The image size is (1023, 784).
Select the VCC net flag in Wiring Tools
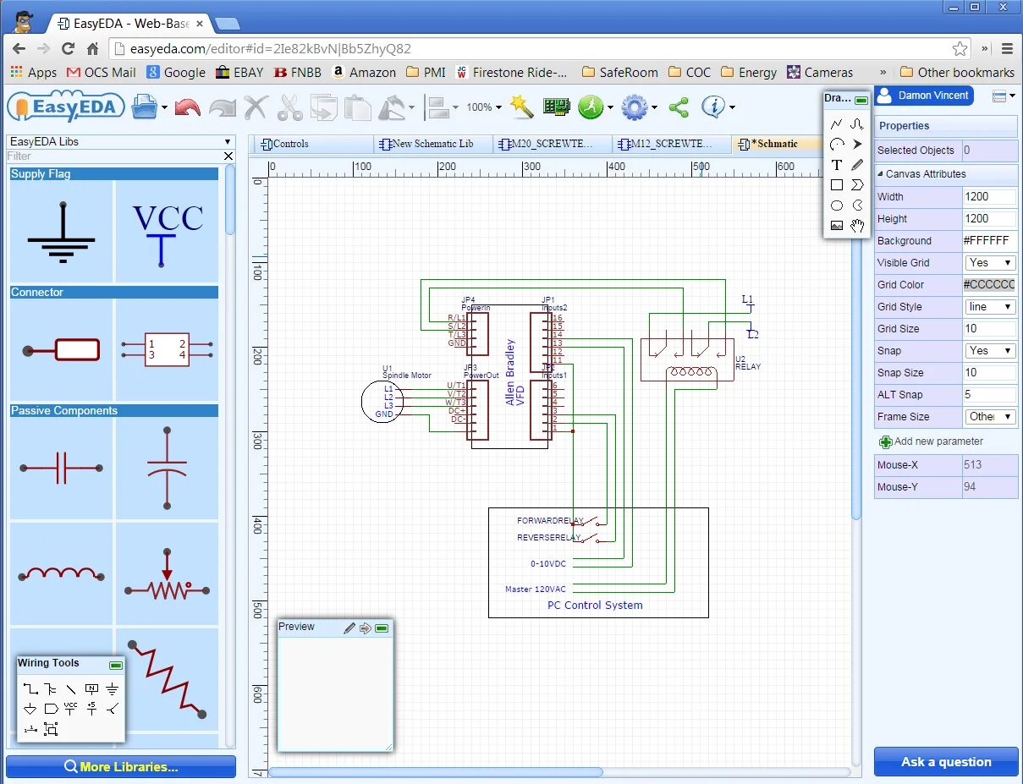(x=71, y=709)
